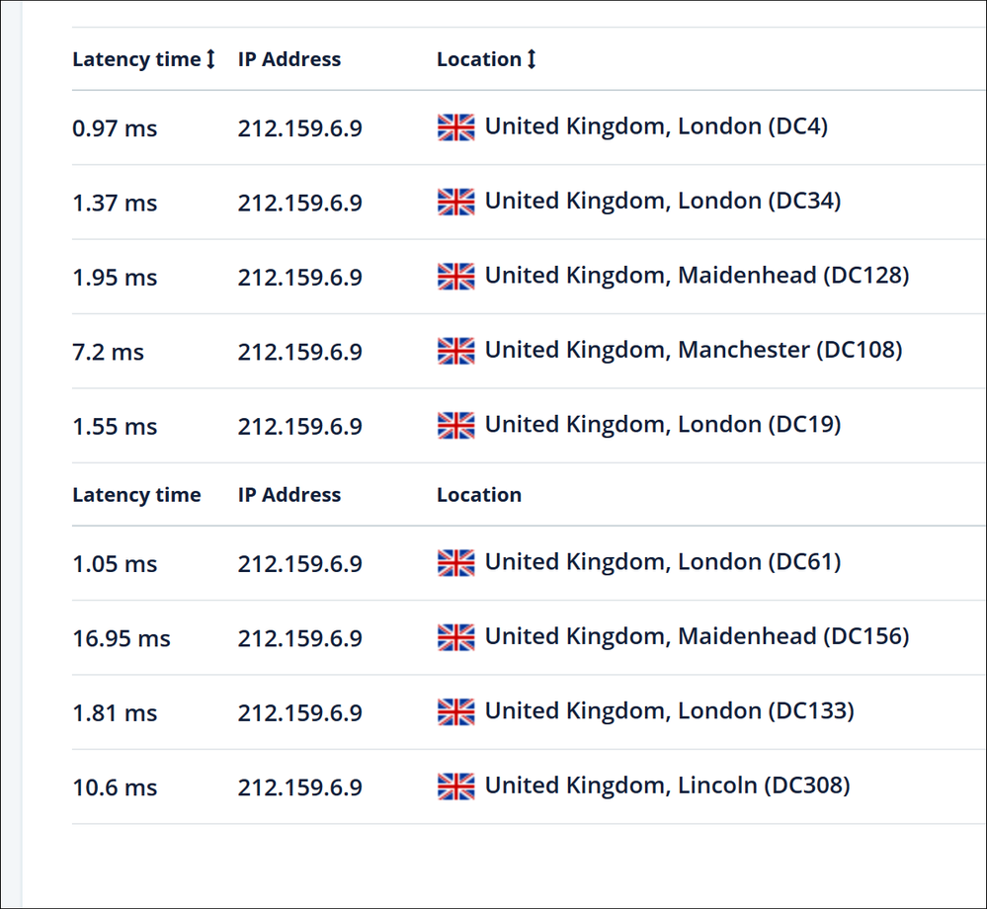Click the second Latency time header
This screenshot has height=909, width=987.
point(136,495)
